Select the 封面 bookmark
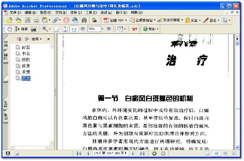This screenshot has width=244, height=161. click(x=23, y=47)
